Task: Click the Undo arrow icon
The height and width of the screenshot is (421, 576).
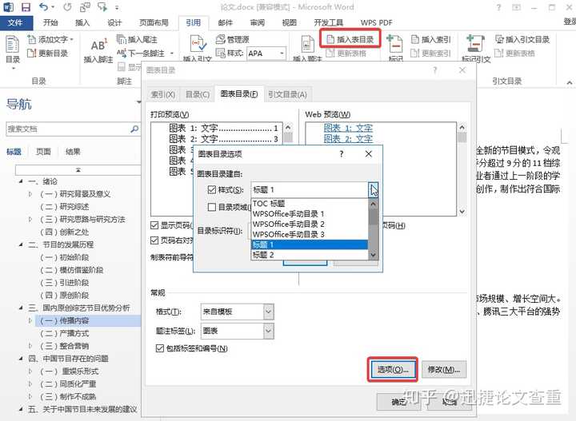Action: [x=44, y=7]
